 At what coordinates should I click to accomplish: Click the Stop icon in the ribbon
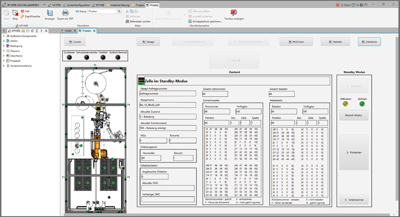(15, 13)
